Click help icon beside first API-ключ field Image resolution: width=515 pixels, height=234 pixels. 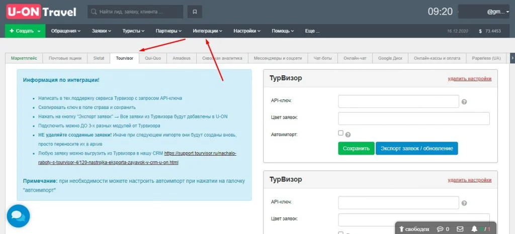coord(464,102)
